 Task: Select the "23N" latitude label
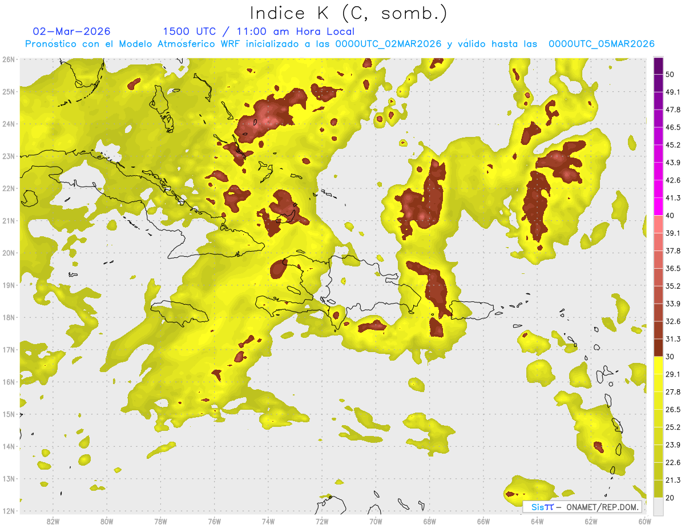coord(9,156)
